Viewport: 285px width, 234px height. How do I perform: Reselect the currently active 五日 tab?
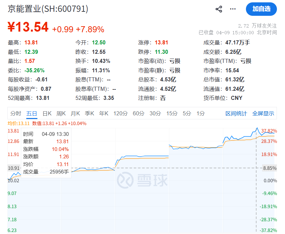tap(32, 114)
